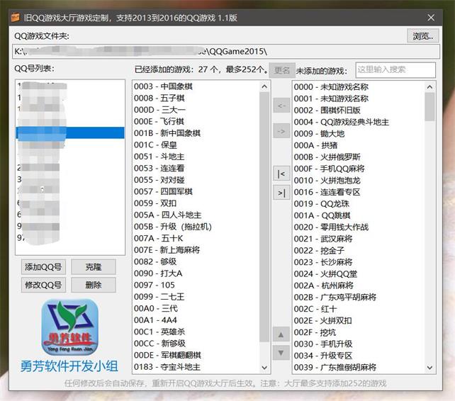Click the Yong Fang software logo
455x401 pixels.
pyautogui.click(x=69, y=328)
